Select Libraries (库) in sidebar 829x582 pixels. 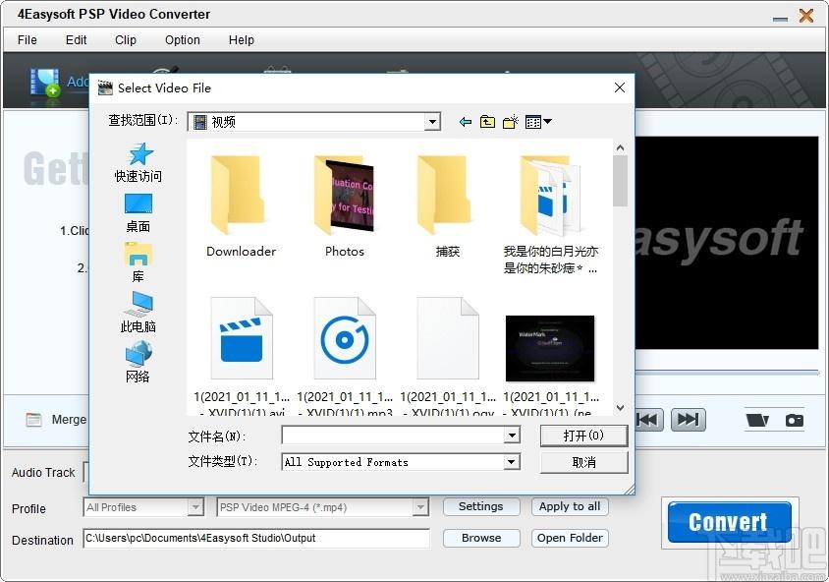click(138, 262)
